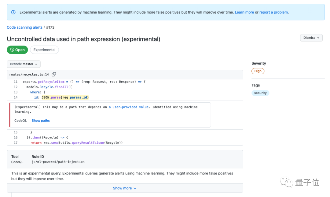Click the js/ml-powered/path-injection rule ID

pyautogui.click(x=58, y=162)
